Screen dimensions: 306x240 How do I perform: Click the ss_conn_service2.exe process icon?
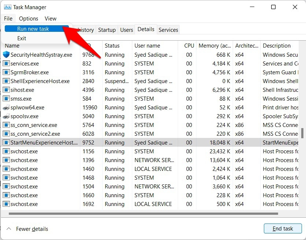[6, 134]
